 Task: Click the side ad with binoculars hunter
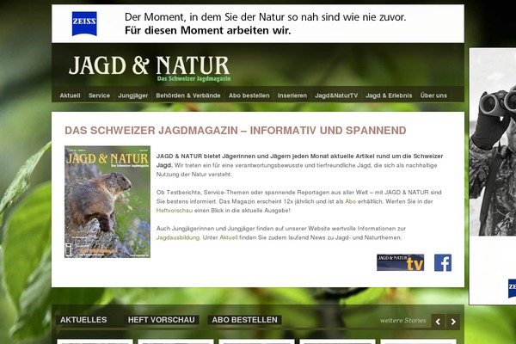(x=493, y=176)
